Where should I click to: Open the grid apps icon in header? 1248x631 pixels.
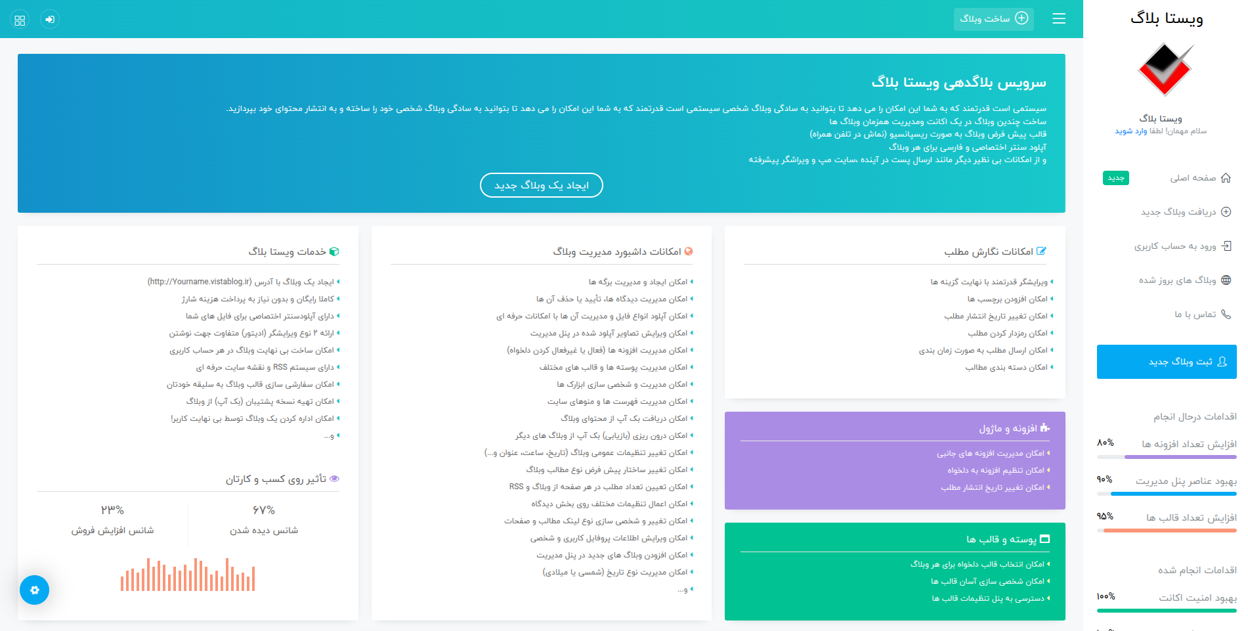(x=20, y=20)
